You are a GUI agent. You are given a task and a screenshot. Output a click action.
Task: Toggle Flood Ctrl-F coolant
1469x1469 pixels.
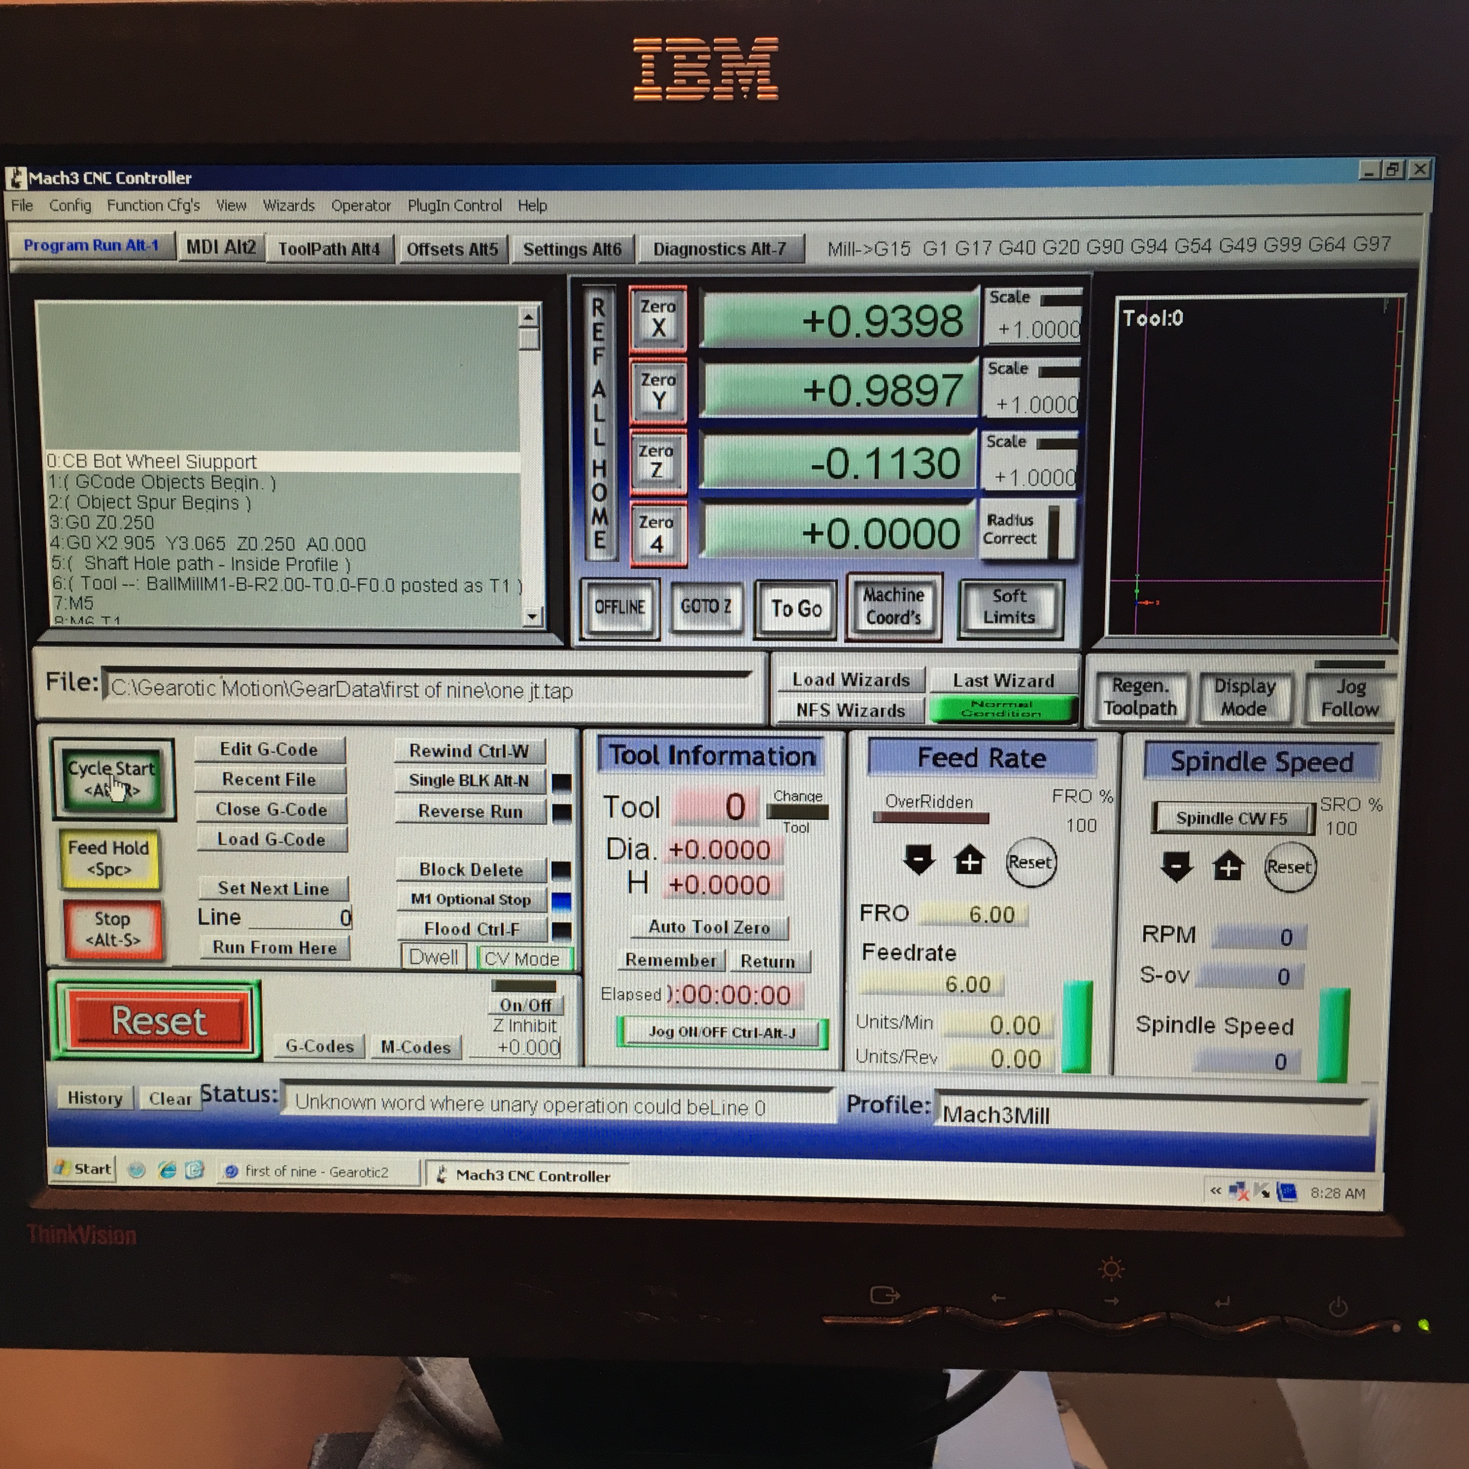click(471, 929)
